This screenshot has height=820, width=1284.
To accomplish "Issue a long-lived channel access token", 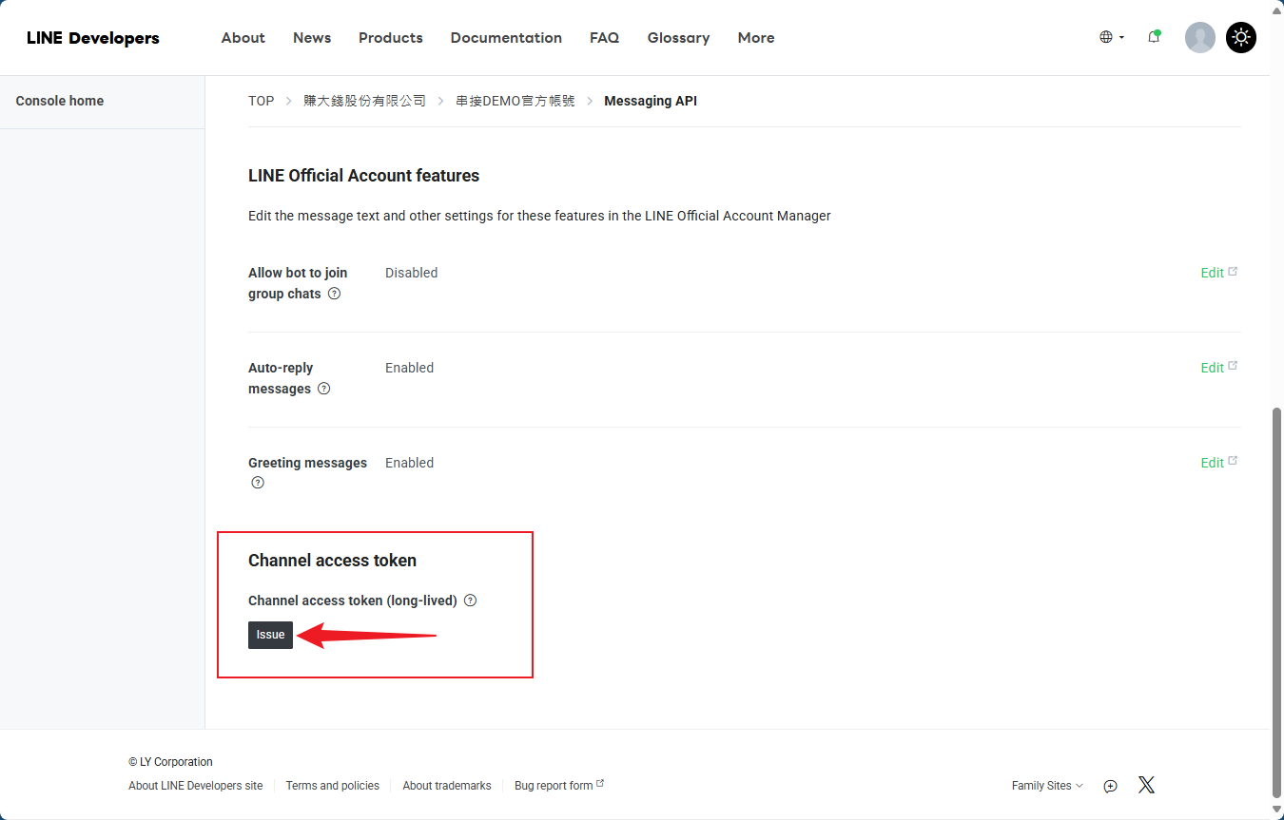I will click(x=270, y=635).
